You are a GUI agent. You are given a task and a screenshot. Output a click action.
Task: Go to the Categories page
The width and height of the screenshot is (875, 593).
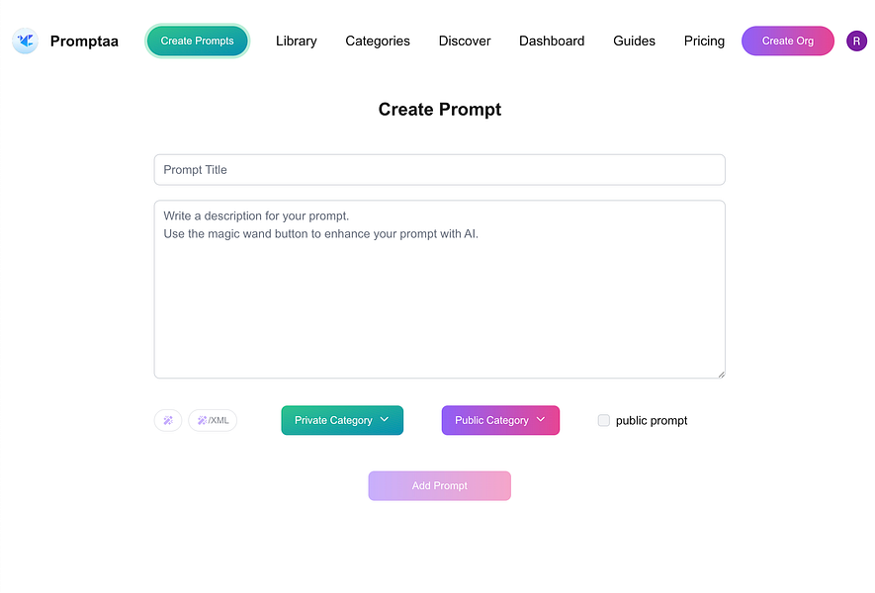378,41
